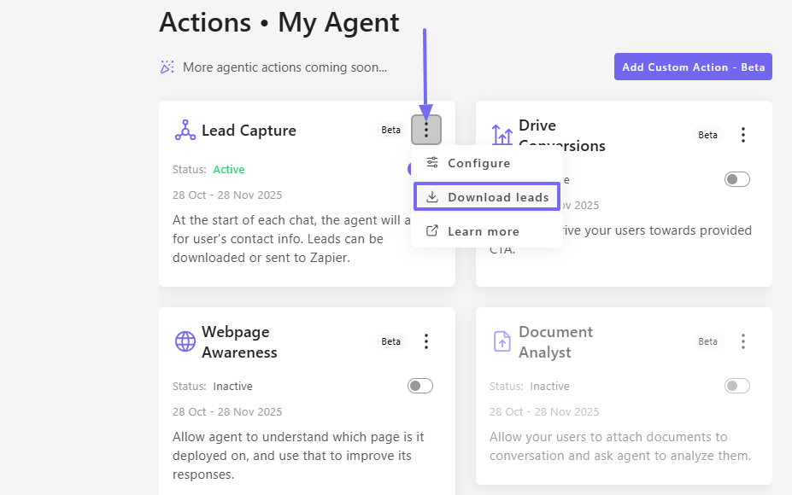The image size is (792, 495).
Task: Select Configure from the open menu
Action: click(478, 162)
